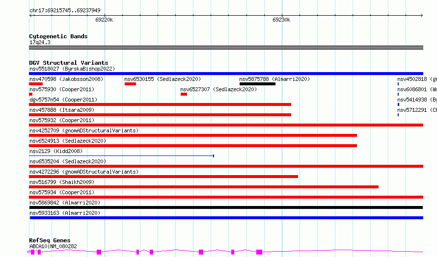Open the nsv6524913 (Sedlazeck2020) label
The height and width of the screenshot is (257, 437).
click(x=68, y=141)
